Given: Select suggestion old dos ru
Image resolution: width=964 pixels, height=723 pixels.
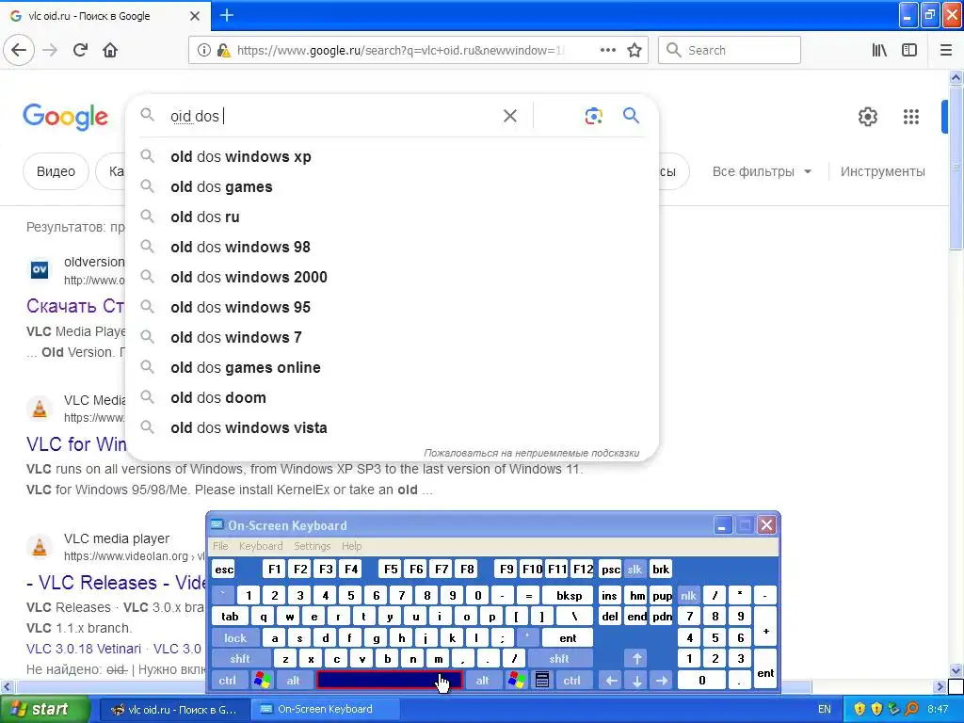Looking at the screenshot, I should pyautogui.click(x=393, y=217).
